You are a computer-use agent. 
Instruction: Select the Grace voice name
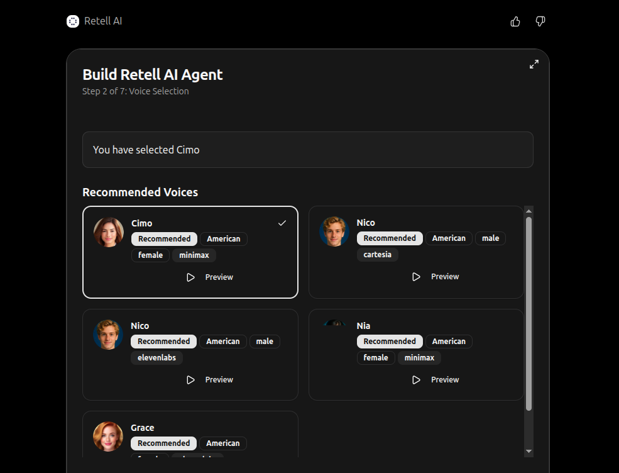[x=143, y=428]
